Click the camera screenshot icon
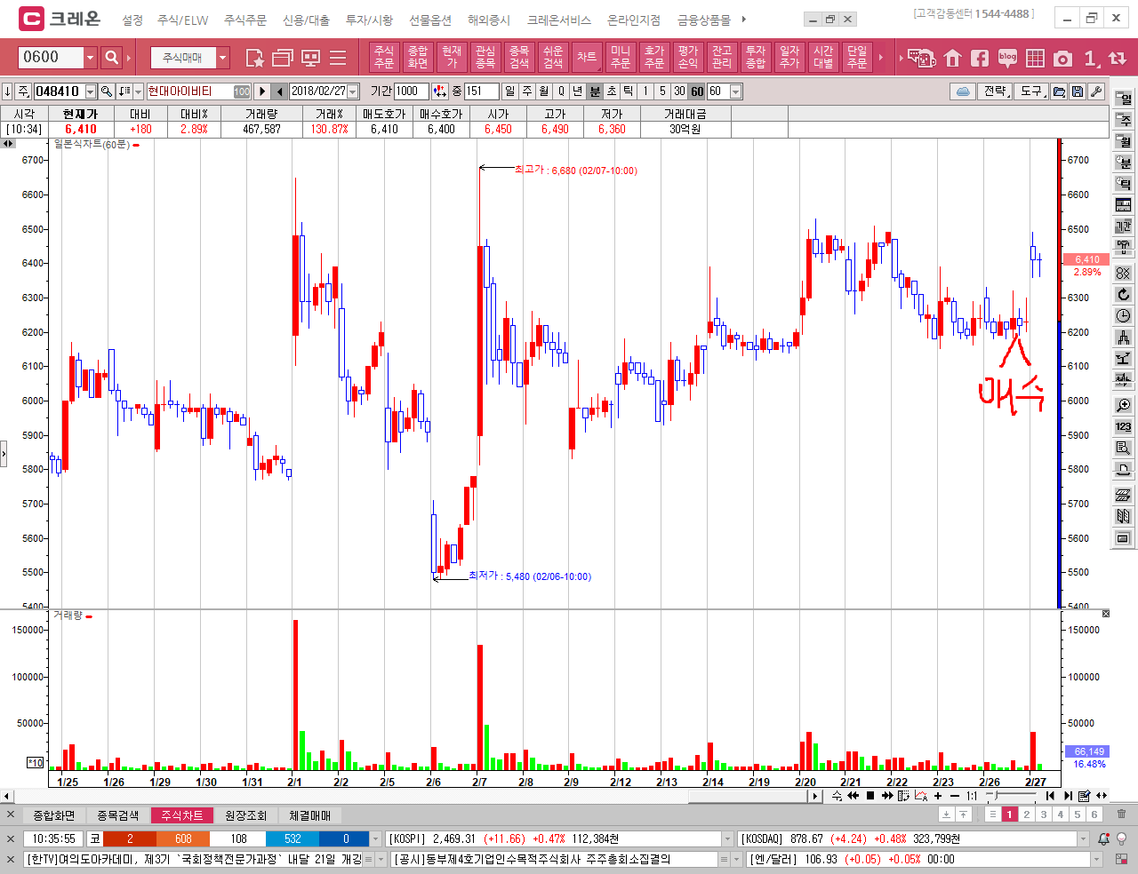 click(x=1062, y=59)
